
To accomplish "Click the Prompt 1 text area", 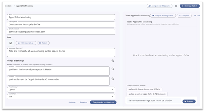I will (x=58, y=71).
